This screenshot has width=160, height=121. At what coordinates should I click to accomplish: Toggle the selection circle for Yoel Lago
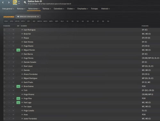pyautogui.click(x=4, y=103)
